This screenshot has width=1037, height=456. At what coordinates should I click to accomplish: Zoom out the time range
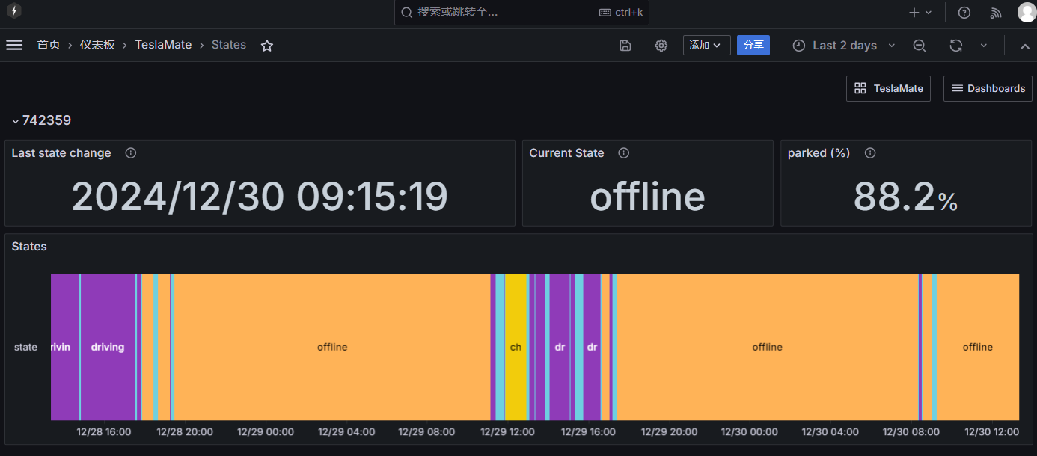coord(920,46)
